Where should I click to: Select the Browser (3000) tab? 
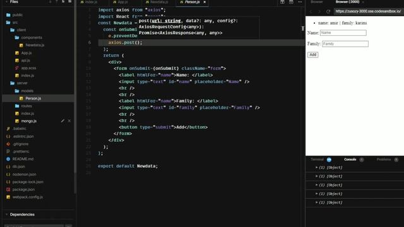[x=347, y=2]
